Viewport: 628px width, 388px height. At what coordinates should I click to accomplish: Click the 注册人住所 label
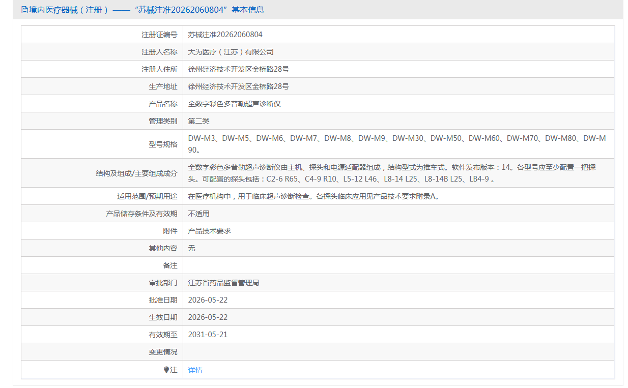tap(159, 69)
